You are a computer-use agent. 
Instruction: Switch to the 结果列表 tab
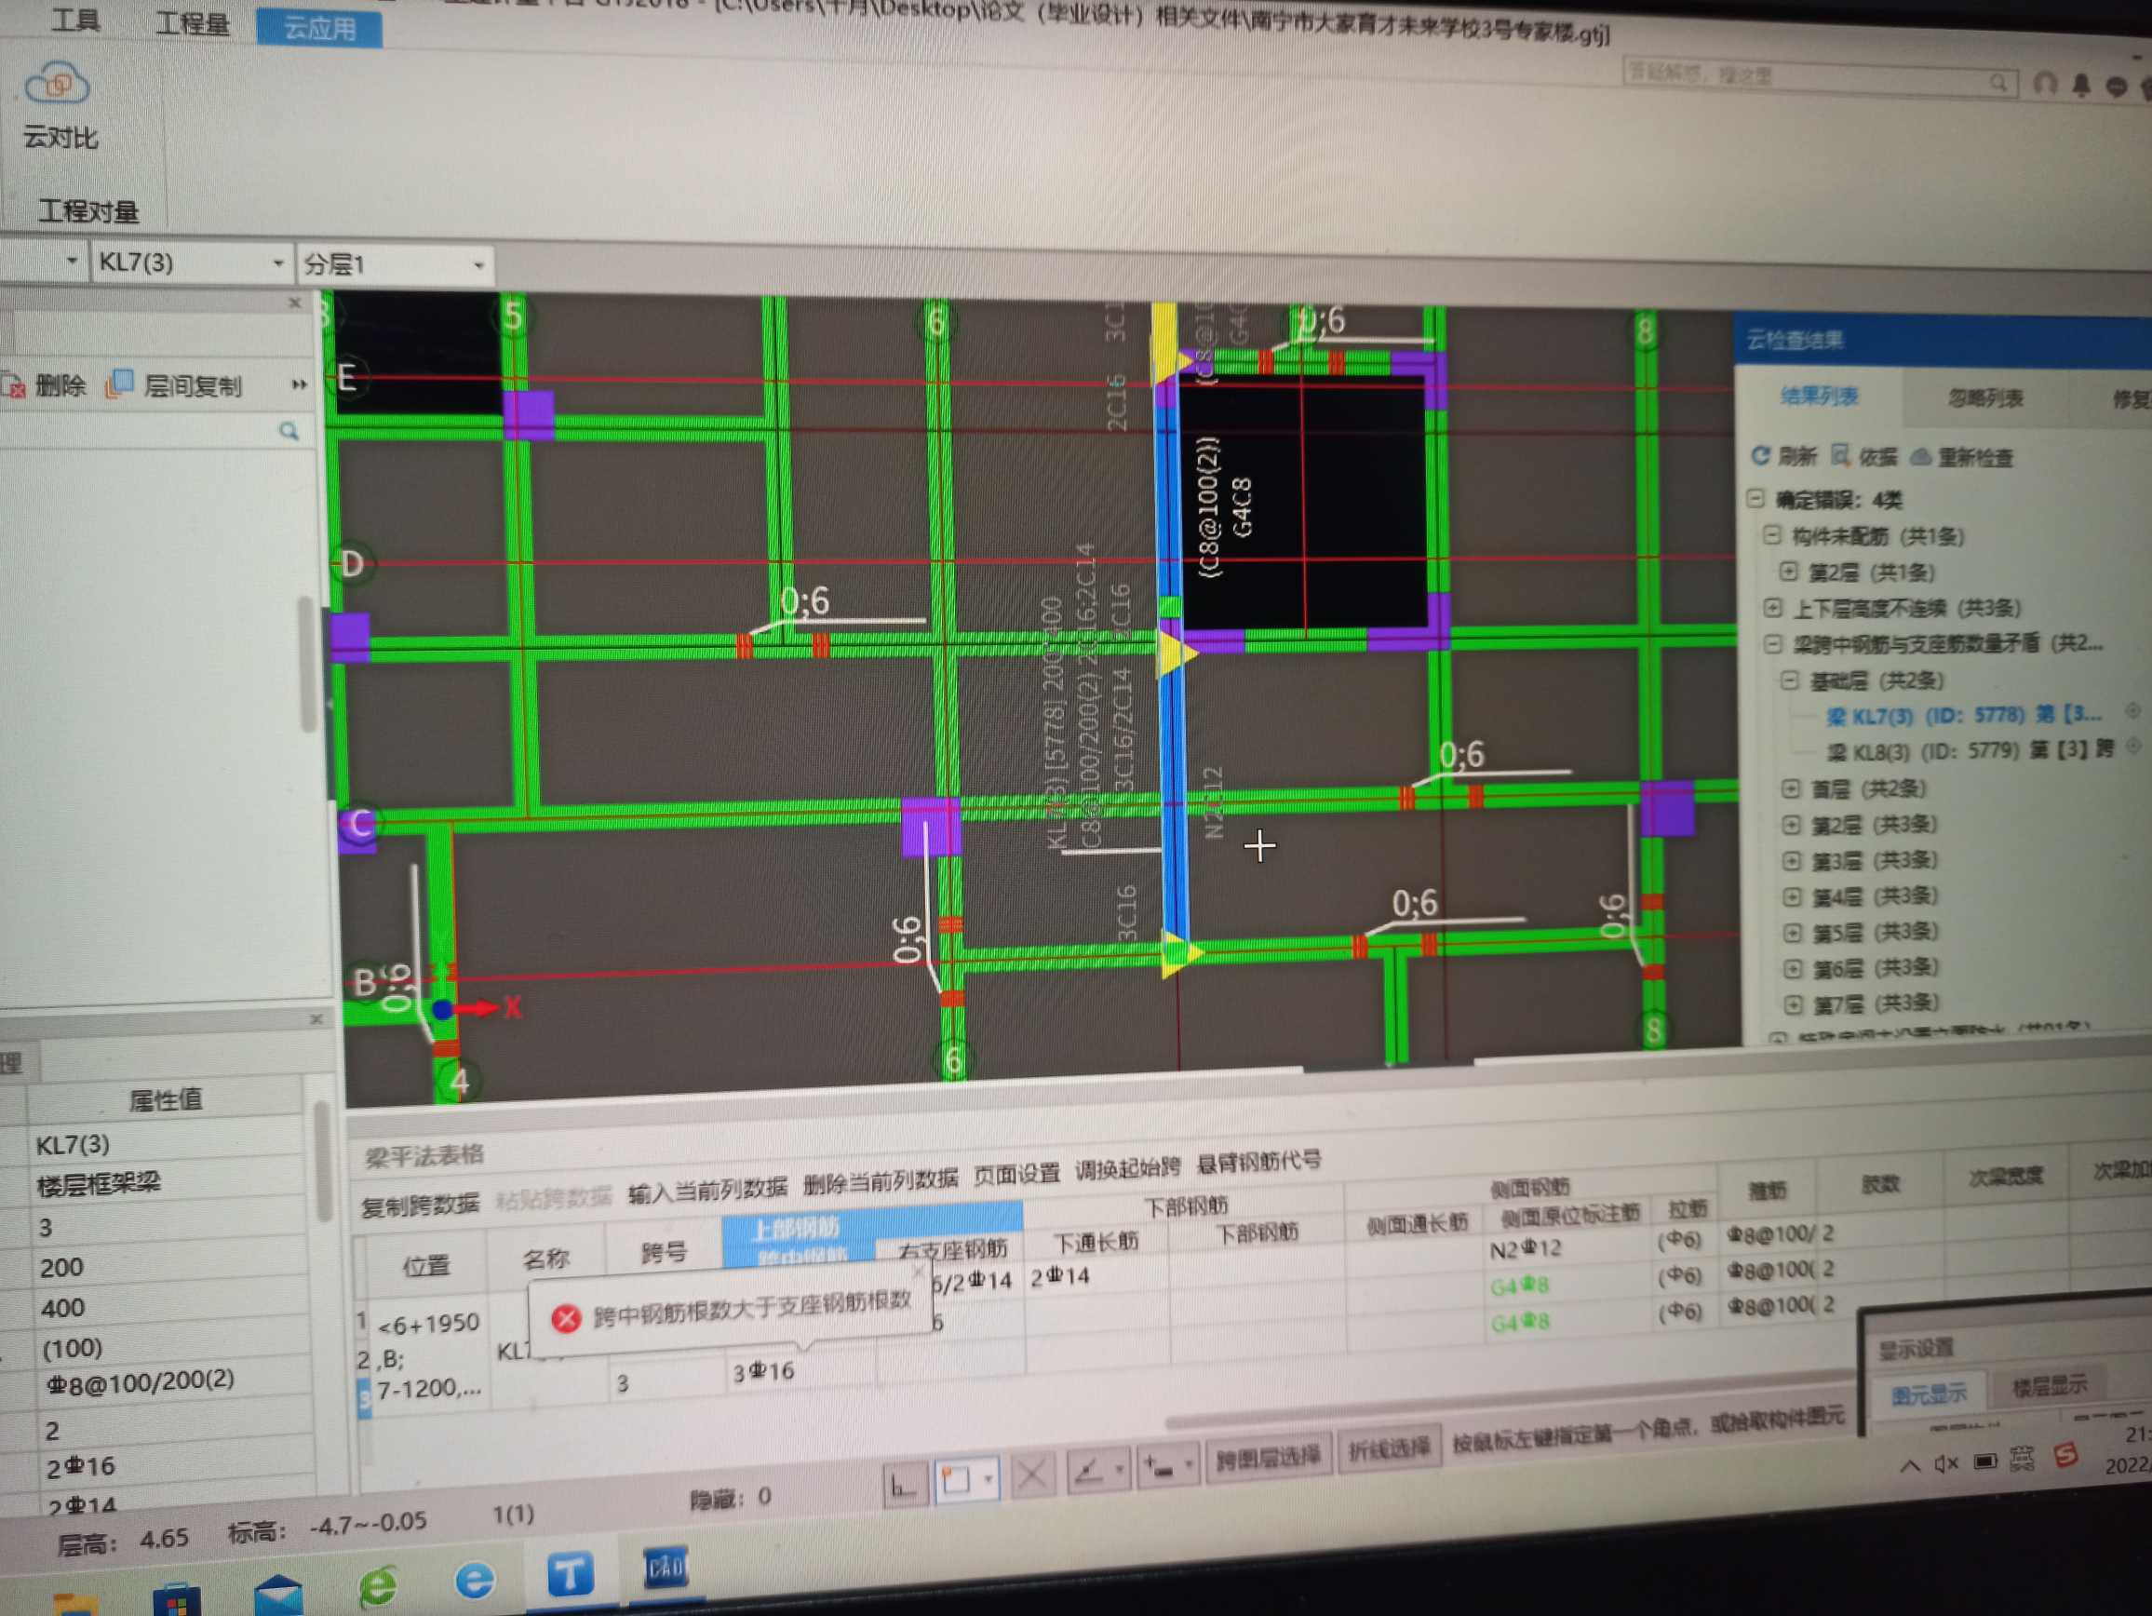point(1818,395)
